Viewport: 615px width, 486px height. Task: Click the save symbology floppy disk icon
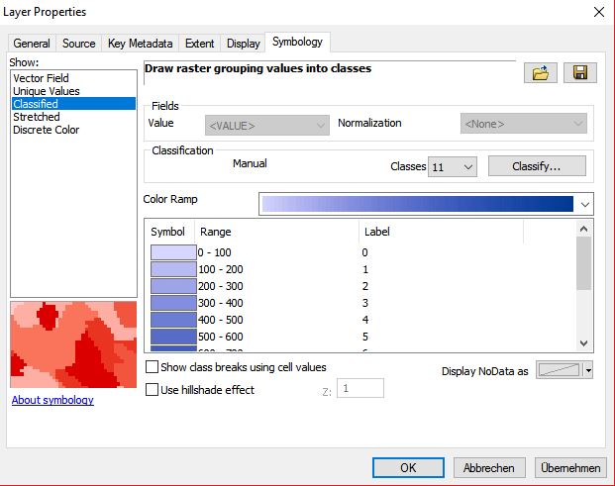pyautogui.click(x=579, y=73)
